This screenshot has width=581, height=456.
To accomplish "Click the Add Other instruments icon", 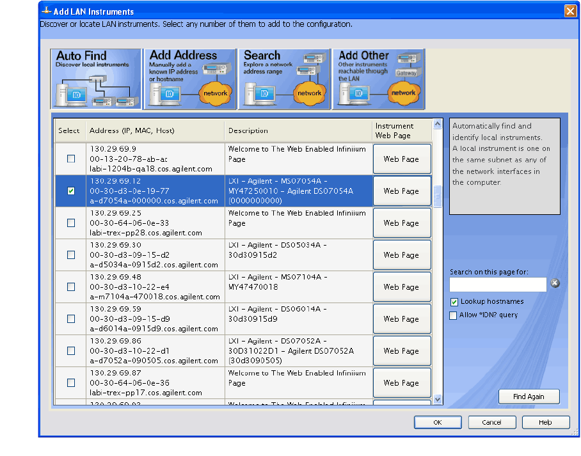I will tap(378, 79).
